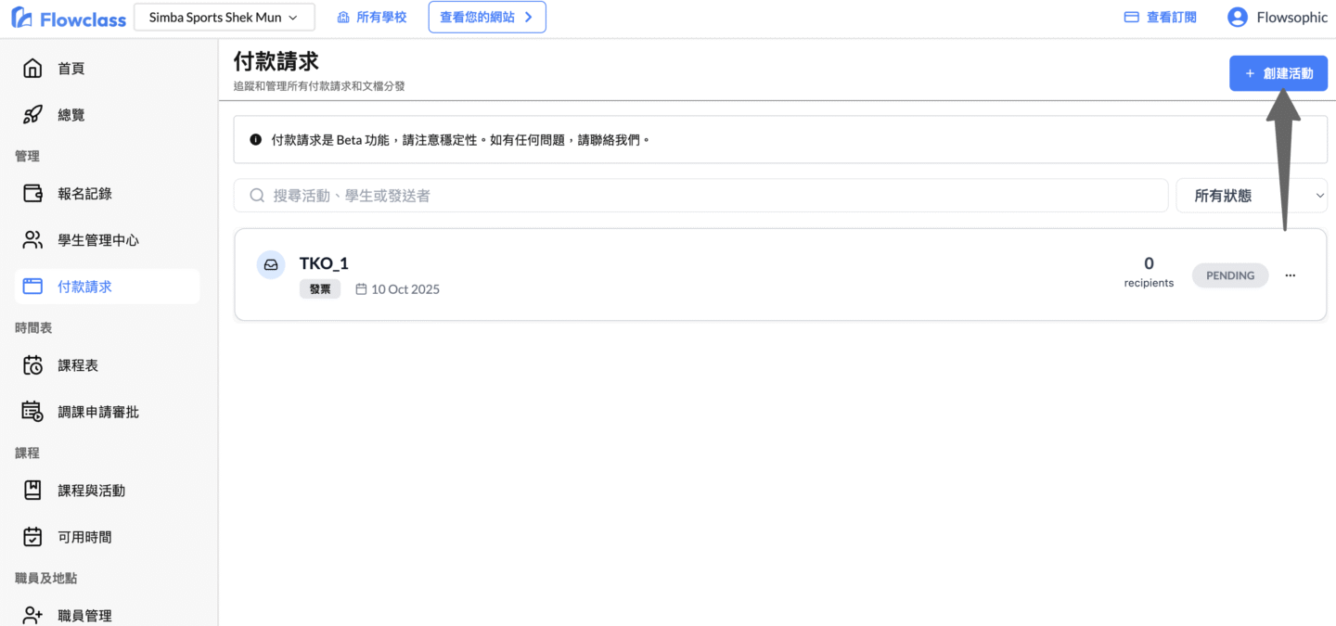This screenshot has height=626, width=1336.
Task: Open the 所有狀態 status filter dropdown
Action: pyautogui.click(x=1251, y=196)
